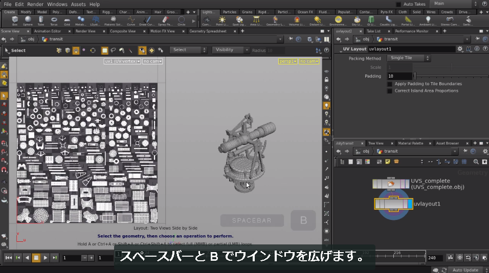Click the Padding value field
The height and width of the screenshot is (273, 489).
pyautogui.click(x=399, y=76)
